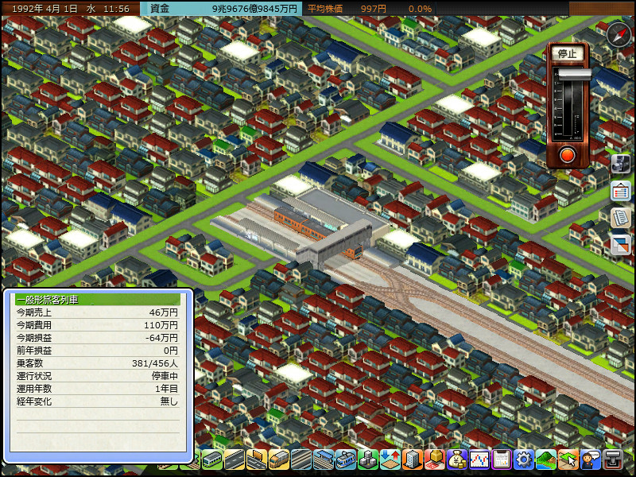Open the stacked documents icon on right sidebar
This screenshot has height=477, width=636.
pyautogui.click(x=621, y=218)
